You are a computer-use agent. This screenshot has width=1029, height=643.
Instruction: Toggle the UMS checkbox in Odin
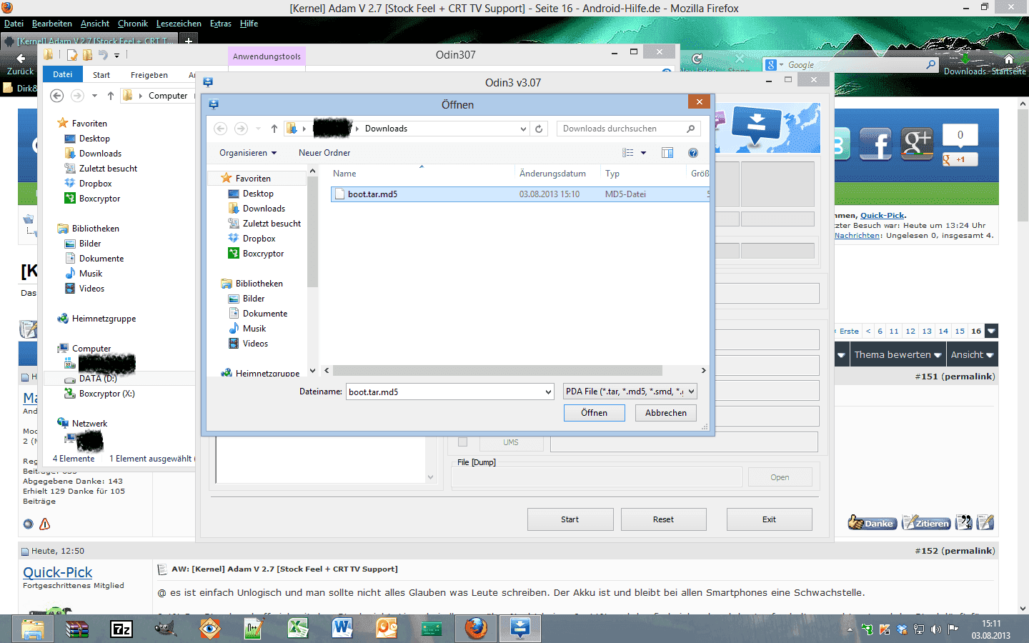(x=462, y=442)
